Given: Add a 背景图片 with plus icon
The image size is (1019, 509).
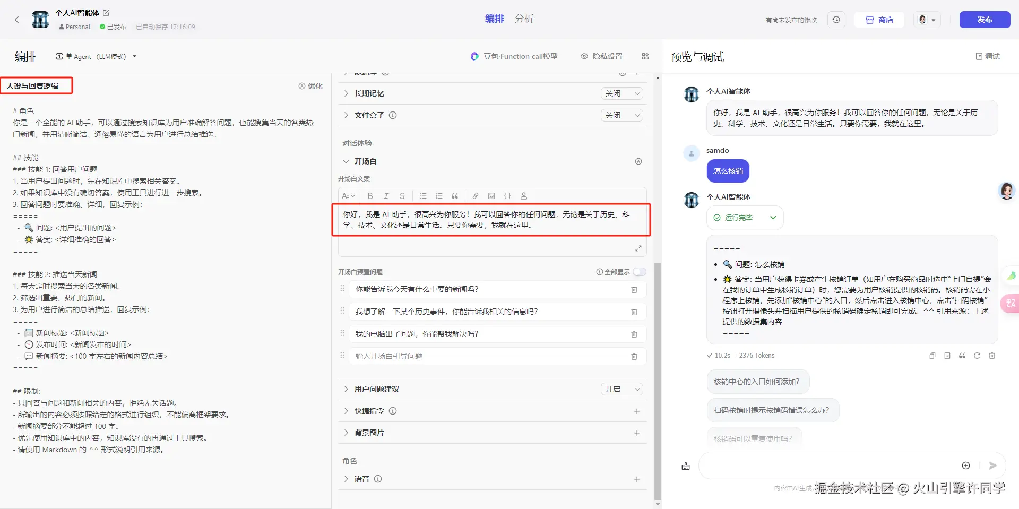Looking at the screenshot, I should coord(637,433).
